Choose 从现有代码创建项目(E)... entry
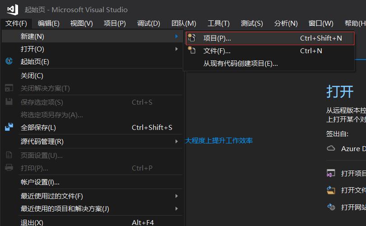This screenshot has height=226, width=366. [x=270, y=63]
